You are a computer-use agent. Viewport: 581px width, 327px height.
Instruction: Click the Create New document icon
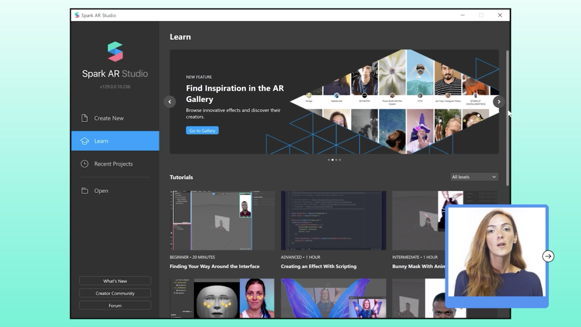point(85,118)
